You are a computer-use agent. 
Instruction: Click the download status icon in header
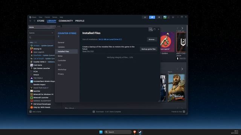coord(145,17)
